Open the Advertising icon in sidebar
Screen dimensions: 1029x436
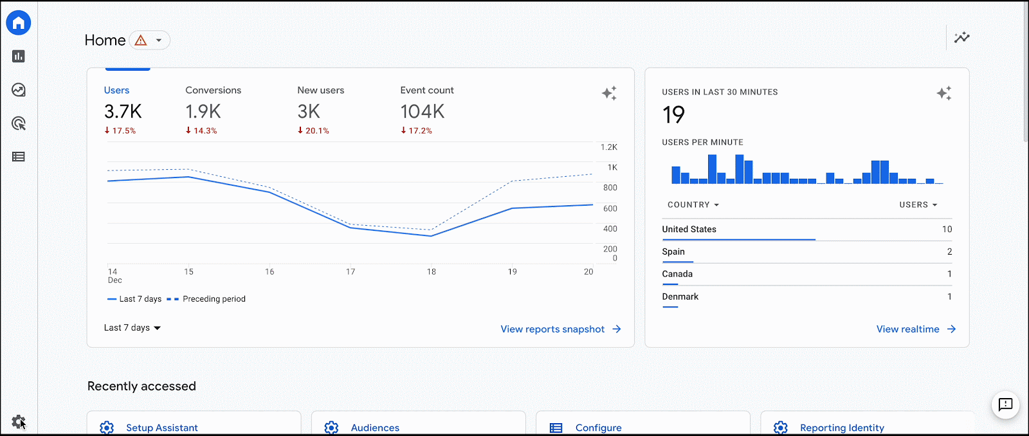(19, 123)
